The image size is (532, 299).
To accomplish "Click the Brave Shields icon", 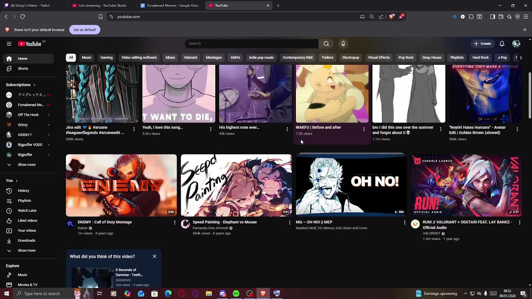I will [x=391, y=17].
